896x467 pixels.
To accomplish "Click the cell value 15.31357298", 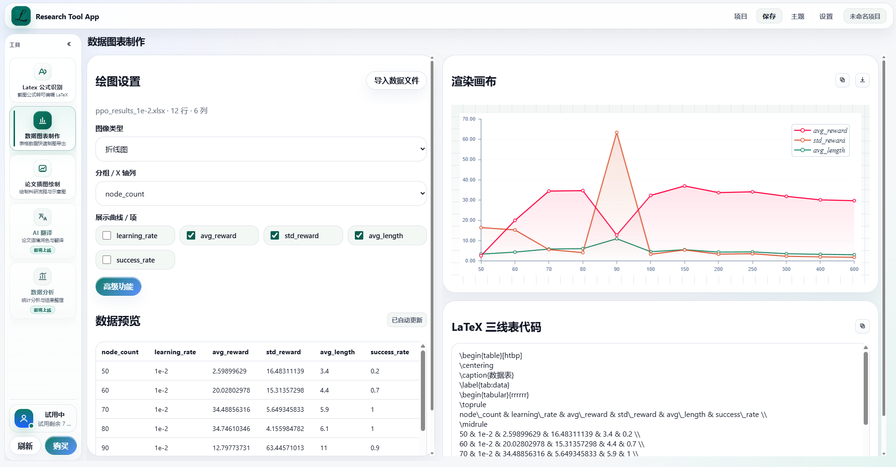I will coord(285,390).
